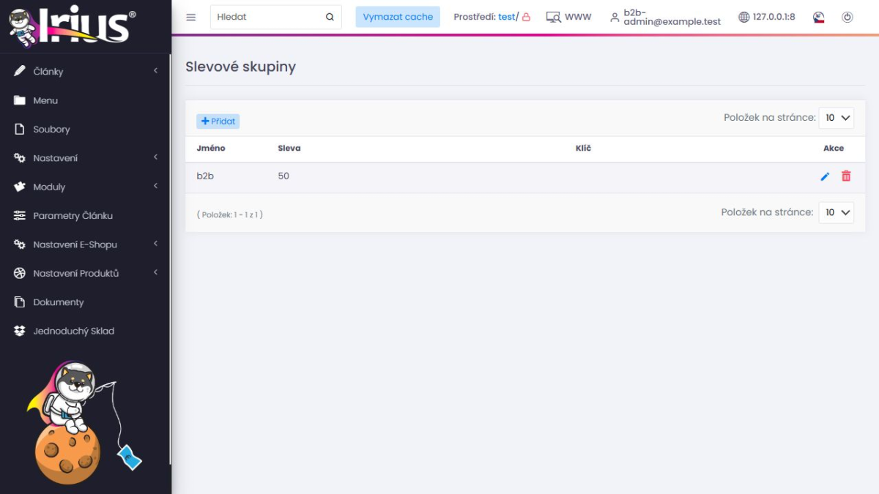This screenshot has height=494, width=879.
Task: Click the WWW link in the header
Action: click(x=578, y=17)
